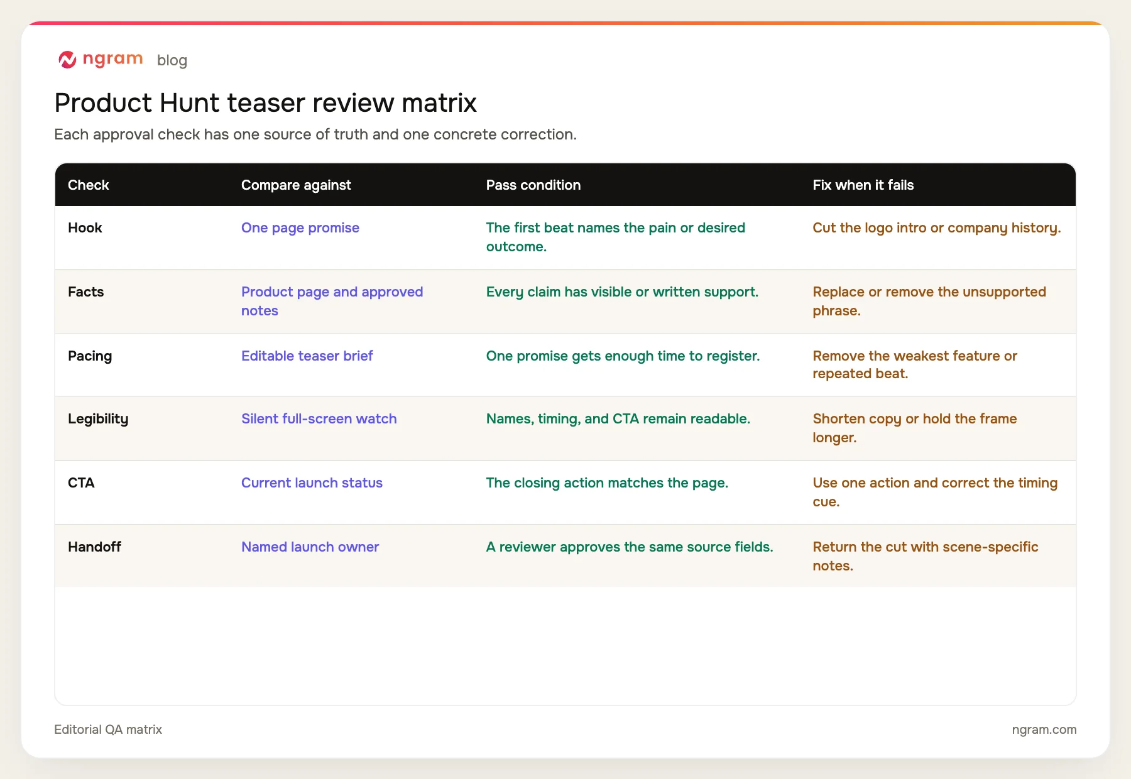Open the blog link beside ngram
This screenshot has height=779, width=1131.
[172, 60]
